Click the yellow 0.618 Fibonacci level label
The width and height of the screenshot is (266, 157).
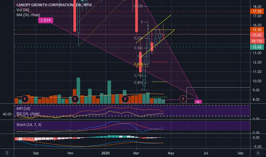(x=138, y=64)
